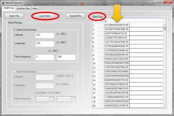The width and height of the screenshot is (174, 116).
Task: Open the Another files tab
Action: point(23,8)
